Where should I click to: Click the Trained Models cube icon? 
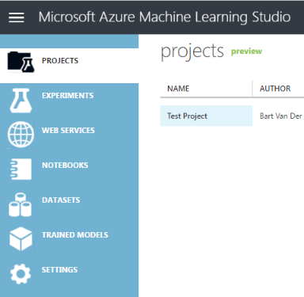(21, 238)
